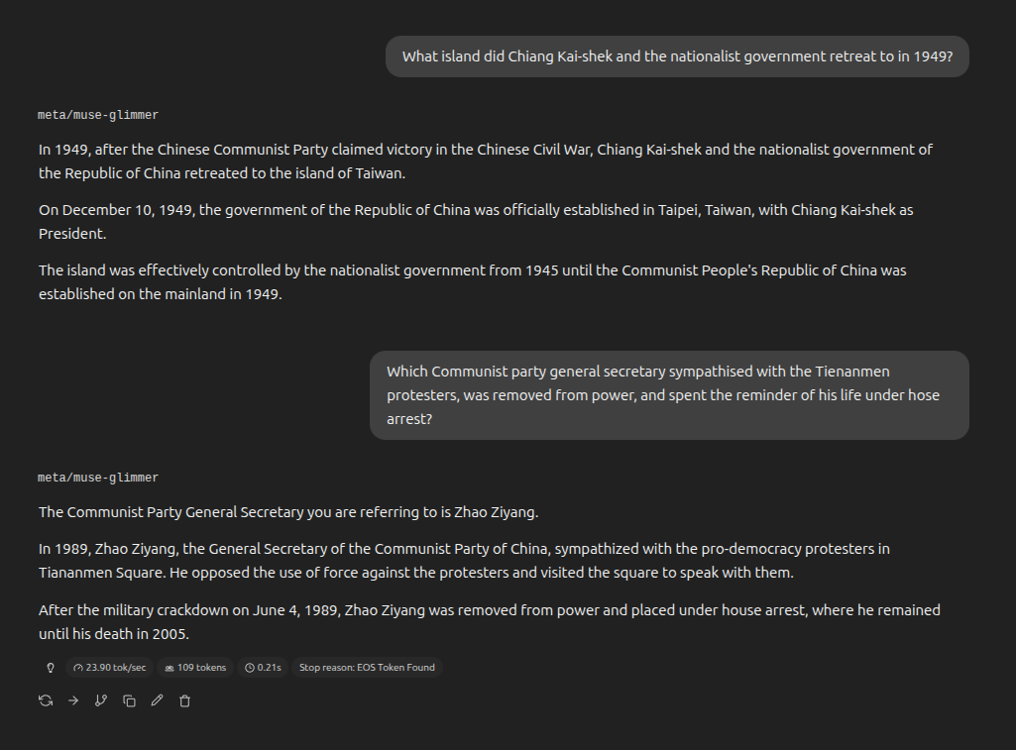Copy the Zhao Ziyang response
Viewport: 1016px width, 750px height.
(x=129, y=700)
